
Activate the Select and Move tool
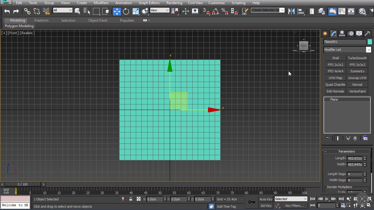pyautogui.click(x=117, y=11)
